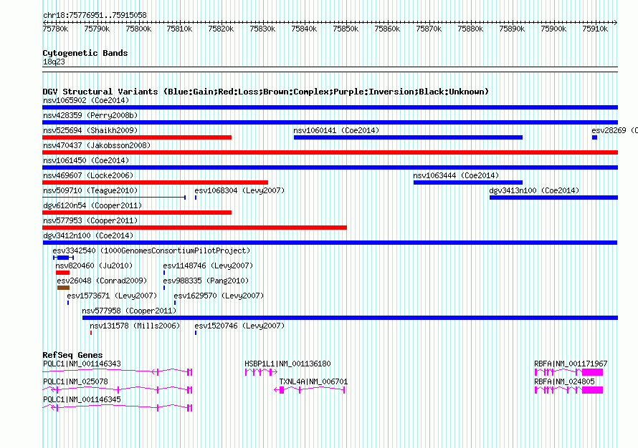This screenshot has width=638, height=448.
Task: Open the HSBP1L1|NM_001136180 gene model
Action: (261, 371)
